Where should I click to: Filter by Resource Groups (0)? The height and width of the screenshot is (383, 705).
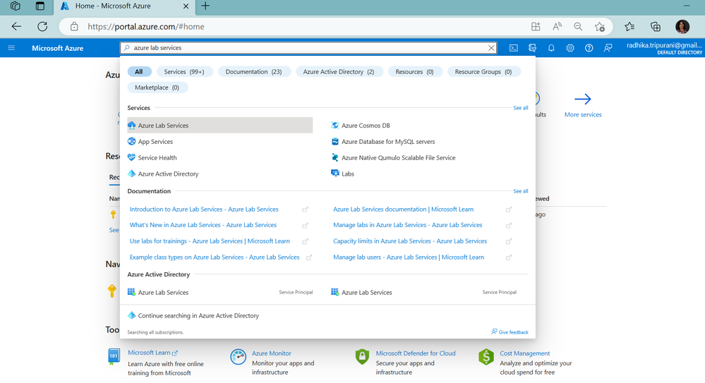tap(483, 71)
